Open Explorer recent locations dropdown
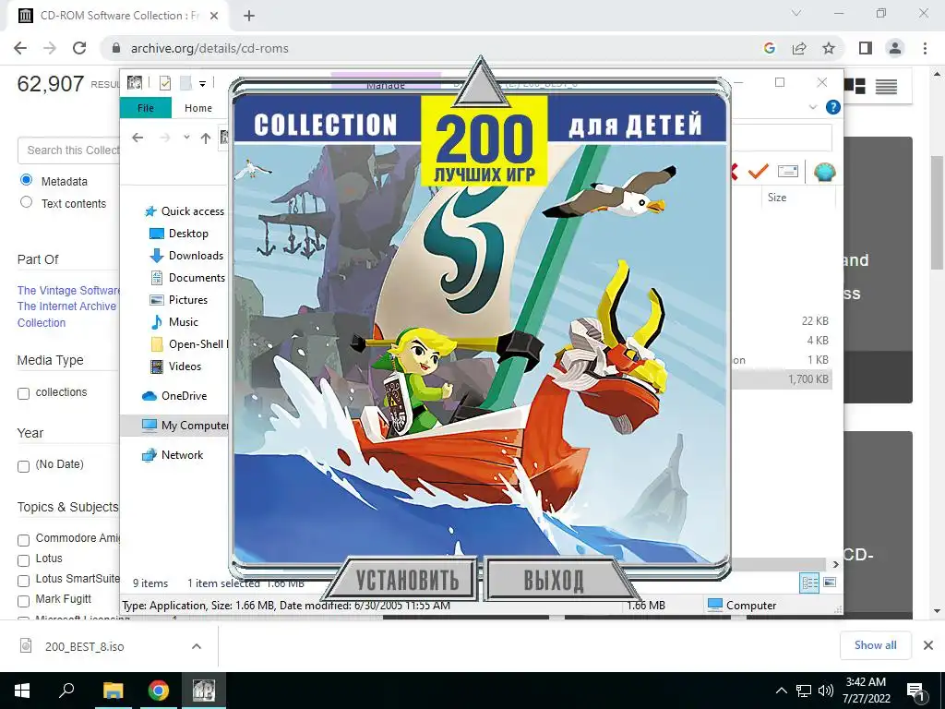Viewport: 945px width, 709px height. (x=186, y=138)
